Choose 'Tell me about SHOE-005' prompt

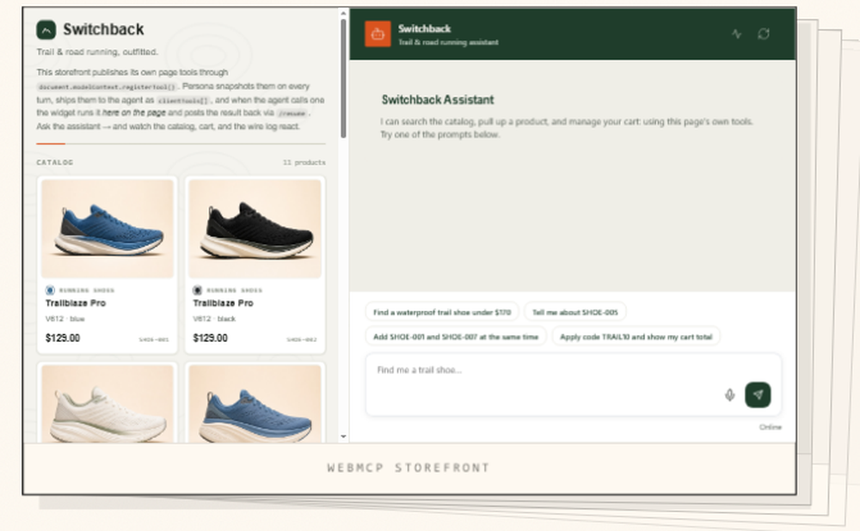pos(574,313)
